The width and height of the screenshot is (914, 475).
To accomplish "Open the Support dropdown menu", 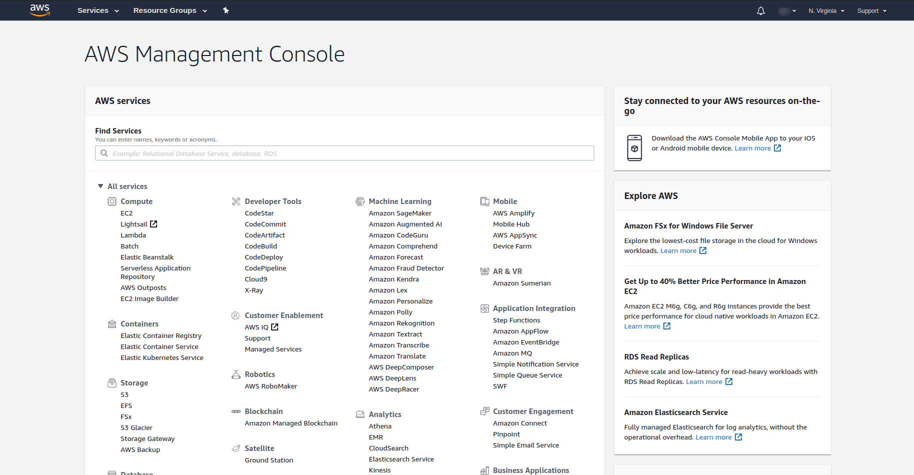I will (872, 11).
